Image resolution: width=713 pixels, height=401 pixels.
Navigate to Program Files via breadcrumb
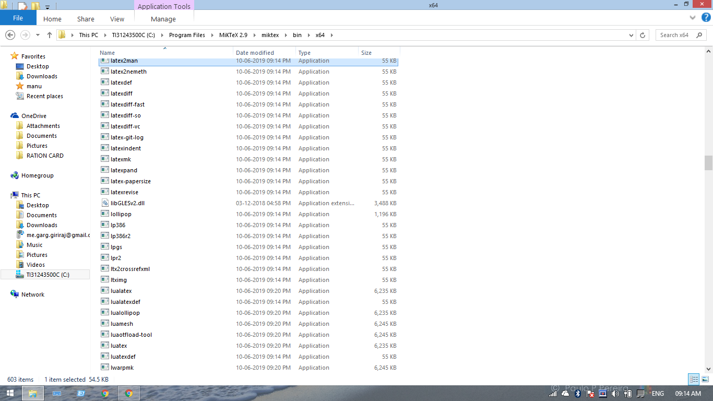point(189,35)
